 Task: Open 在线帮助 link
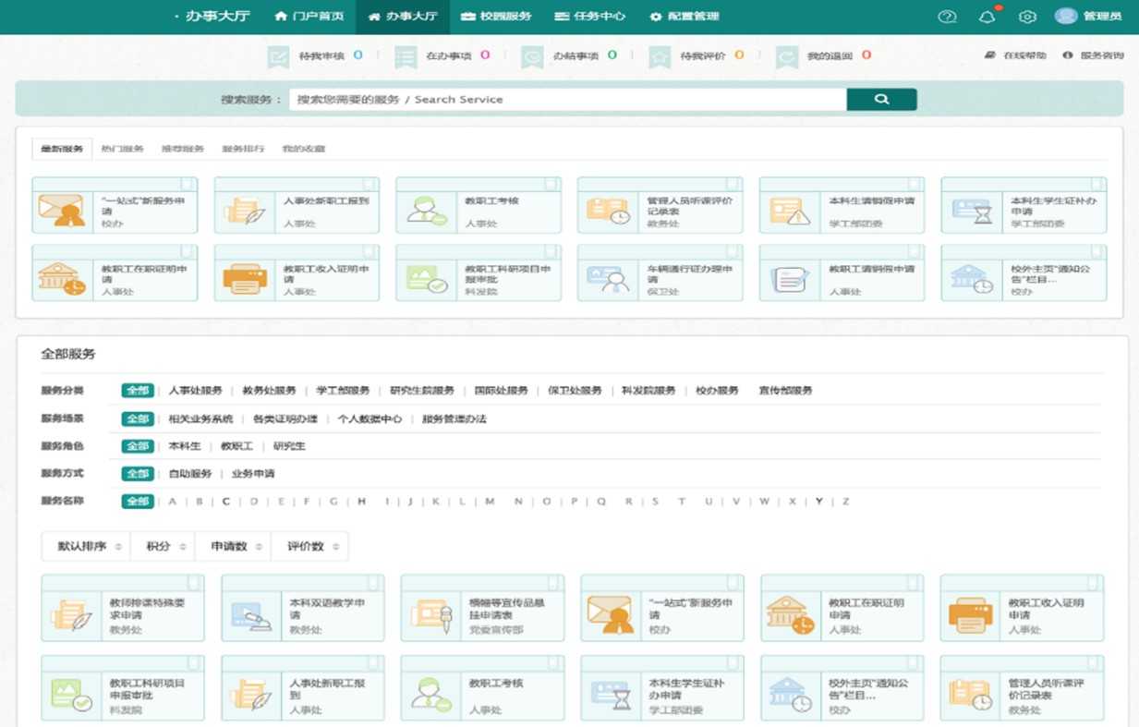tap(1015, 55)
